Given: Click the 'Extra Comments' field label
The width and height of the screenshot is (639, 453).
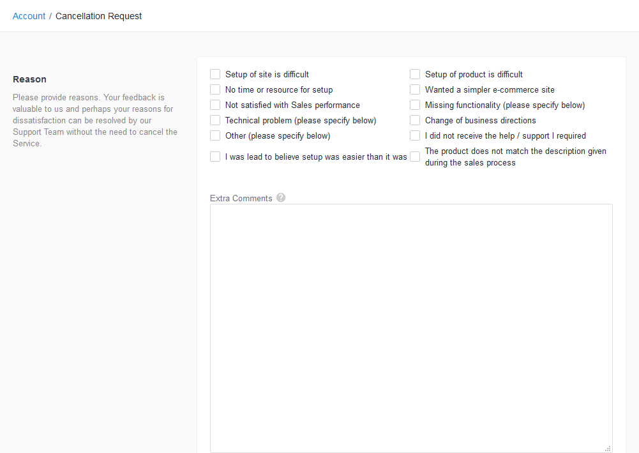Looking at the screenshot, I should 241,197.
